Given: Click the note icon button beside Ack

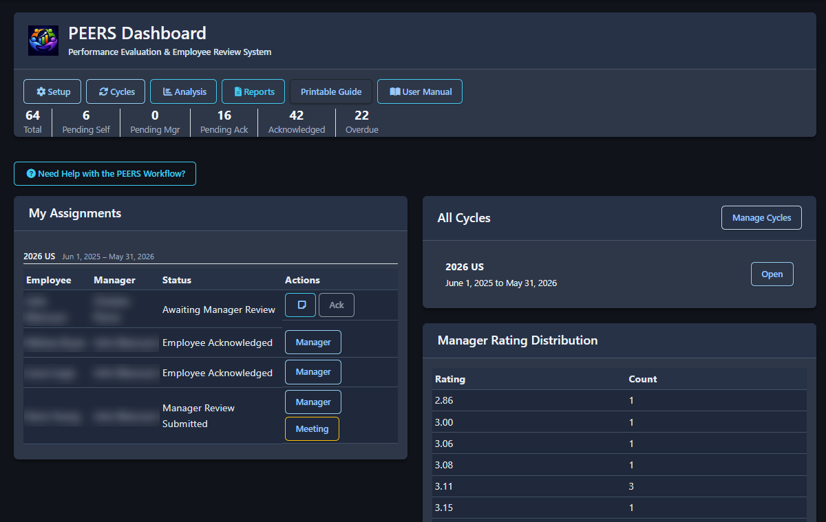Looking at the screenshot, I should pos(301,305).
